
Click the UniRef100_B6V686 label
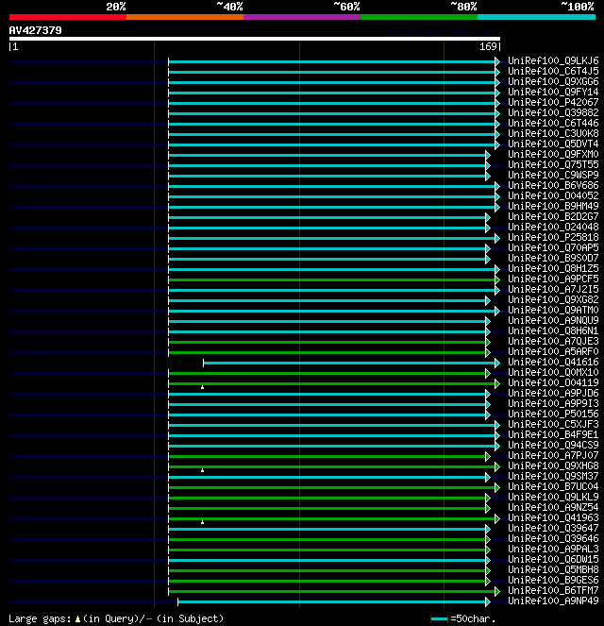(553, 185)
